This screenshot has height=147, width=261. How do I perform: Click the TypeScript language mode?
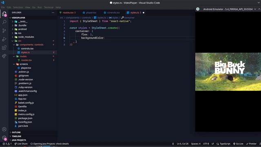point(225,144)
